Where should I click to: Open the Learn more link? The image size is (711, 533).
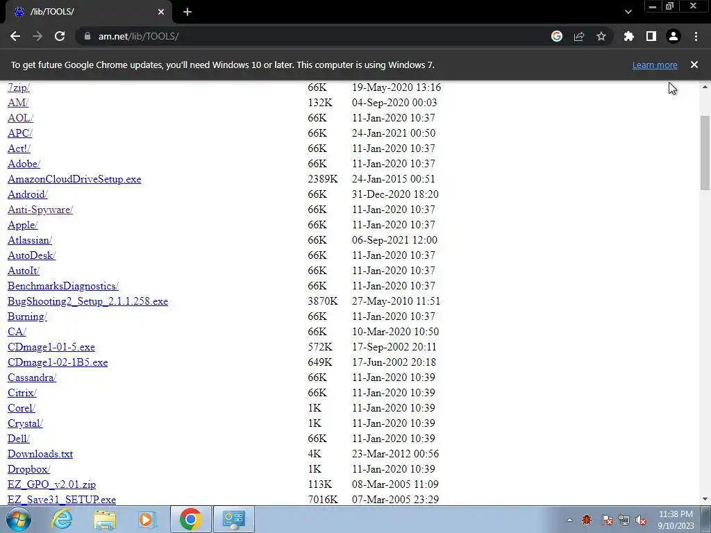coord(655,65)
